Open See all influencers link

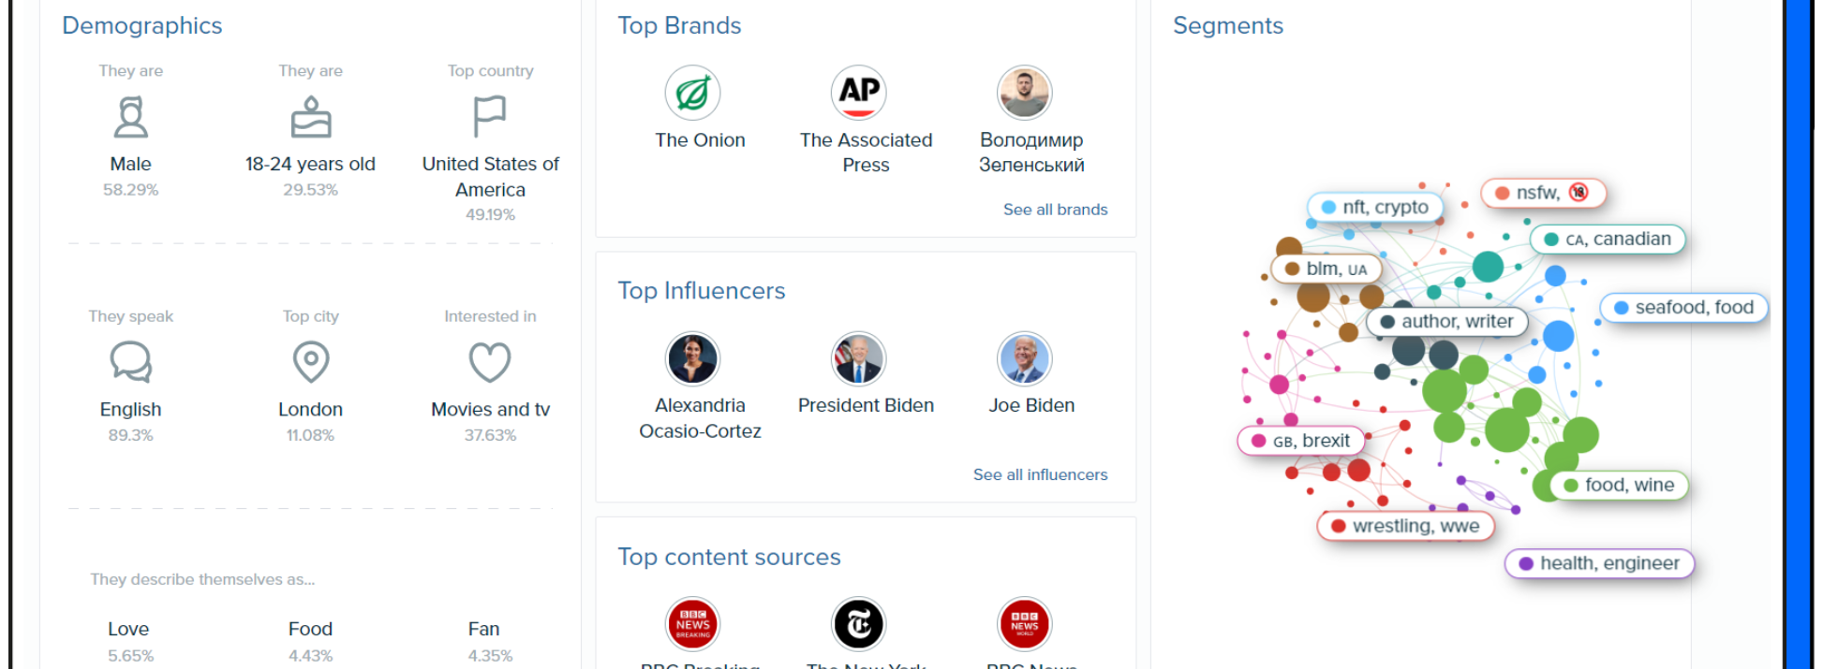click(x=1040, y=474)
